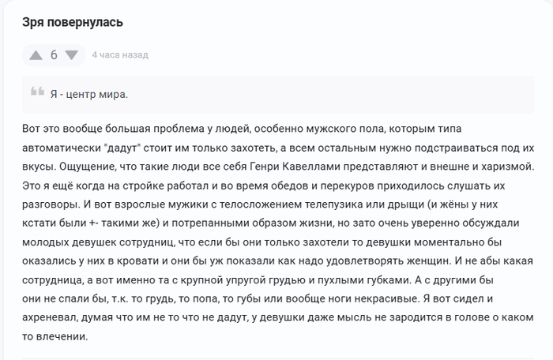This screenshot has height=360, width=553.
Task: Click the vote count number 6
Action: 54,55
